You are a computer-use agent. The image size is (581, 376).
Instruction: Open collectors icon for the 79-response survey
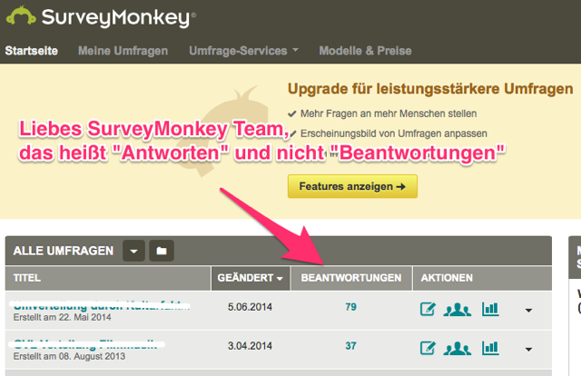pos(458,310)
